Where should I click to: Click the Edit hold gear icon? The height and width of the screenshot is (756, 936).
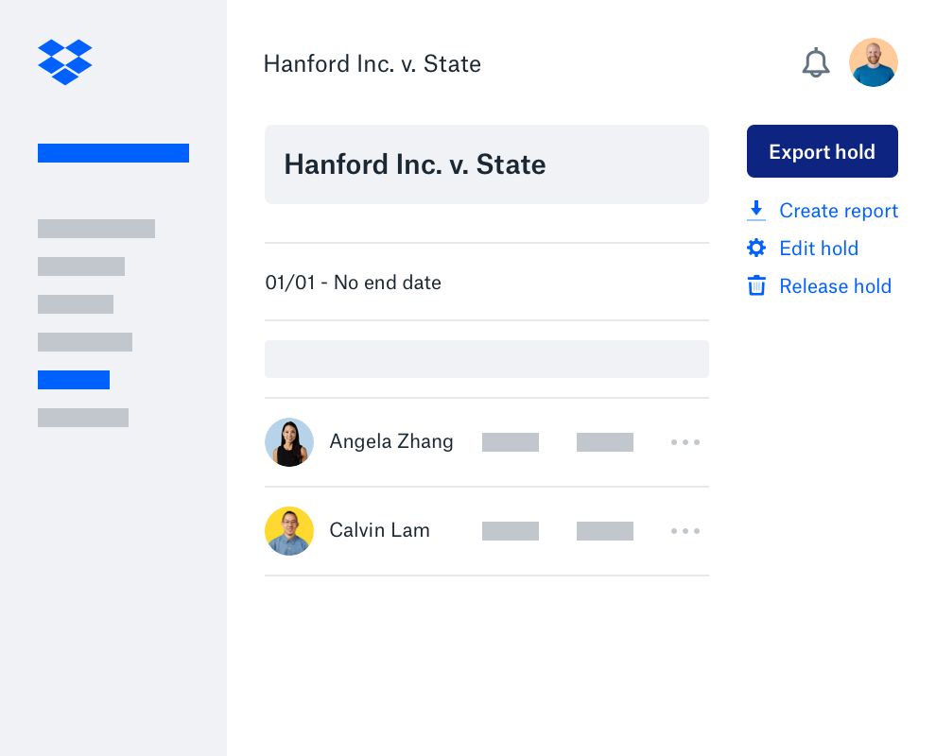tap(756, 249)
